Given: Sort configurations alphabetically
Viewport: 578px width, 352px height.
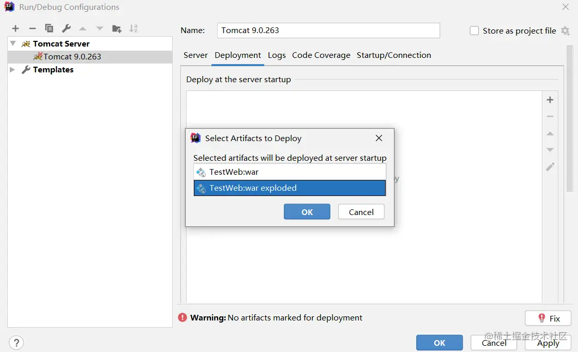Looking at the screenshot, I should tap(133, 28).
